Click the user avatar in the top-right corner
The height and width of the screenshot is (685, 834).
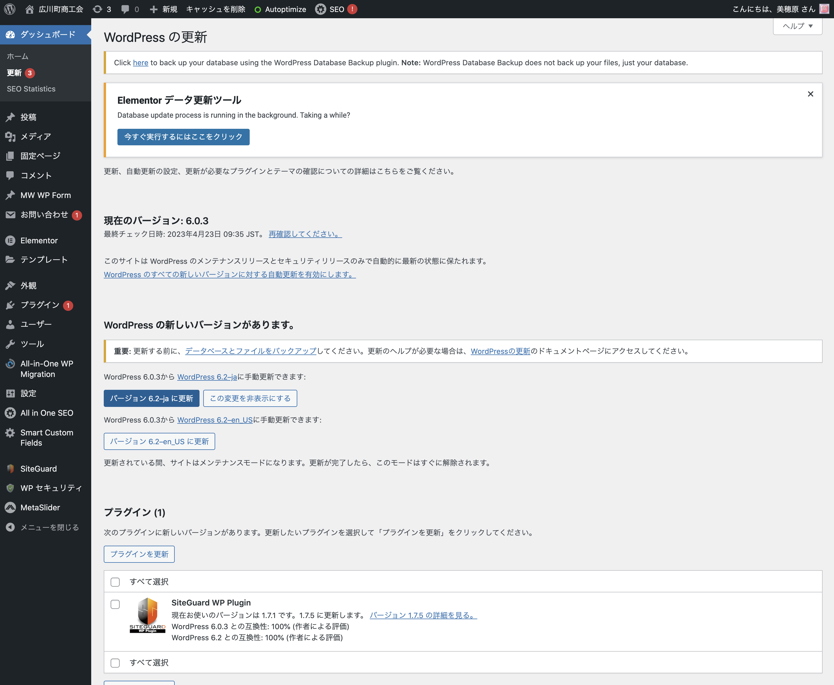pyautogui.click(x=825, y=9)
